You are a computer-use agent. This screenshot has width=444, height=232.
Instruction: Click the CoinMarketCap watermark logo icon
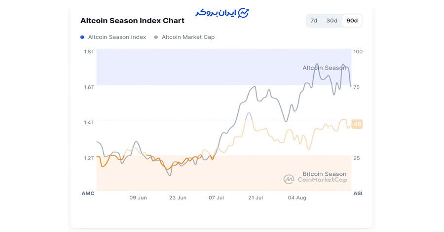coord(289,179)
